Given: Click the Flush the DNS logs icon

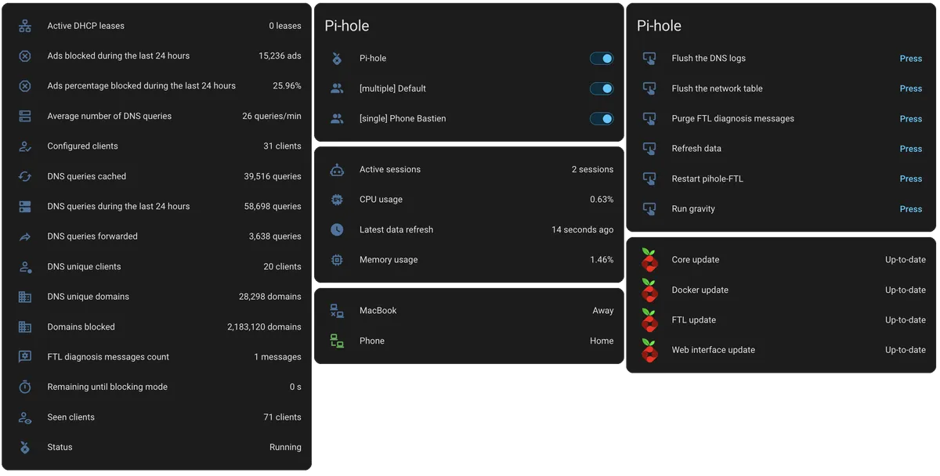Looking at the screenshot, I should [649, 59].
